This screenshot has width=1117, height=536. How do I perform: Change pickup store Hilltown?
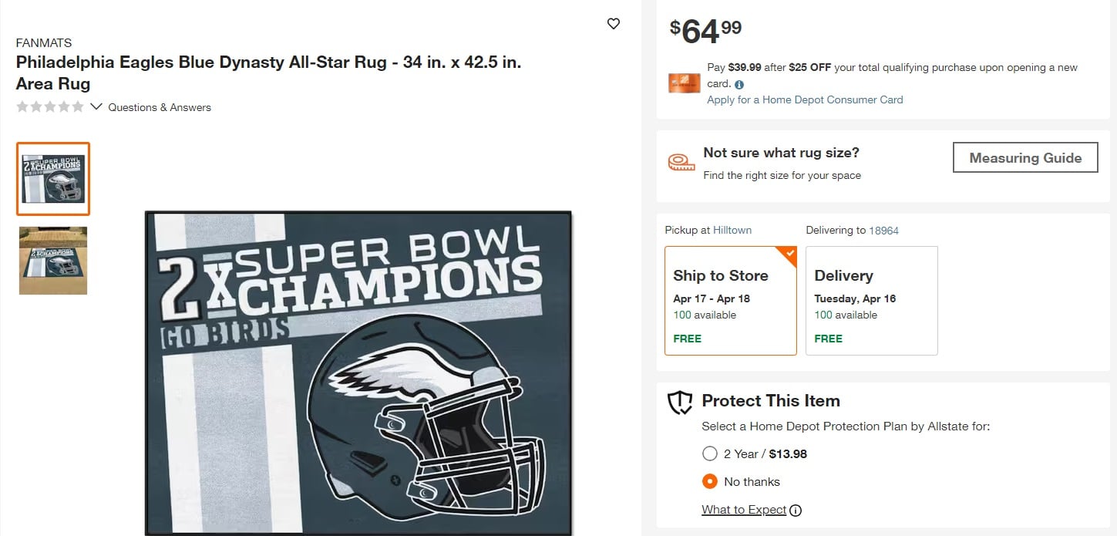[x=732, y=230]
